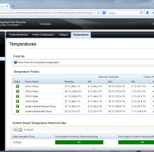Click the Export arrow icon
Screen dimensions: 154x152
(x=24, y=130)
